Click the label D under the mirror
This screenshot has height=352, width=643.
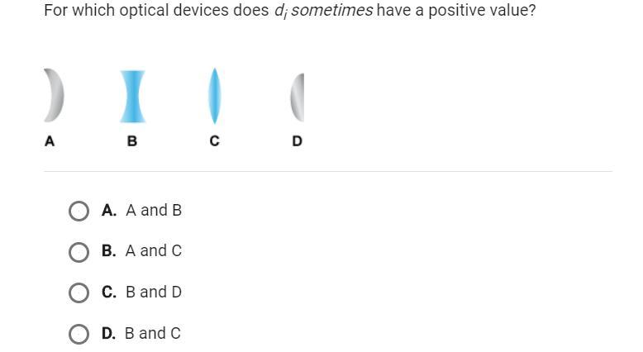298,141
